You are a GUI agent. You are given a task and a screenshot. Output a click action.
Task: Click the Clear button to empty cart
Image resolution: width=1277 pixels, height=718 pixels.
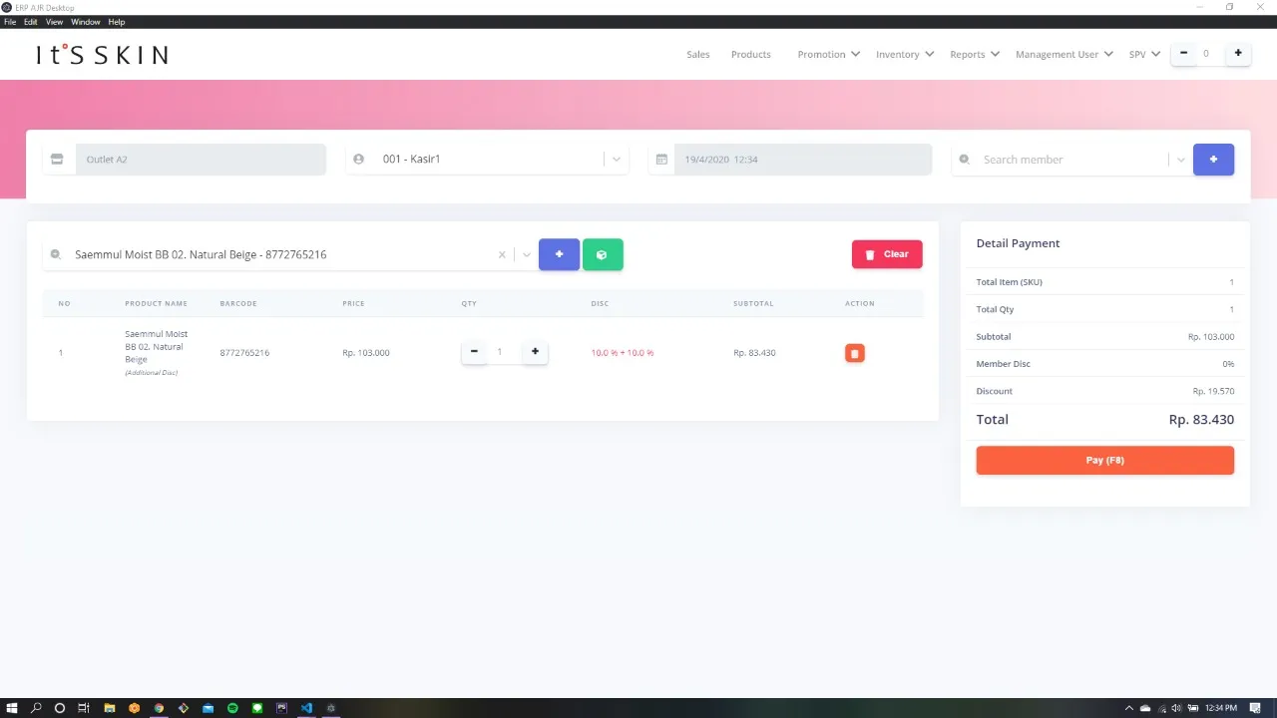[x=886, y=254]
